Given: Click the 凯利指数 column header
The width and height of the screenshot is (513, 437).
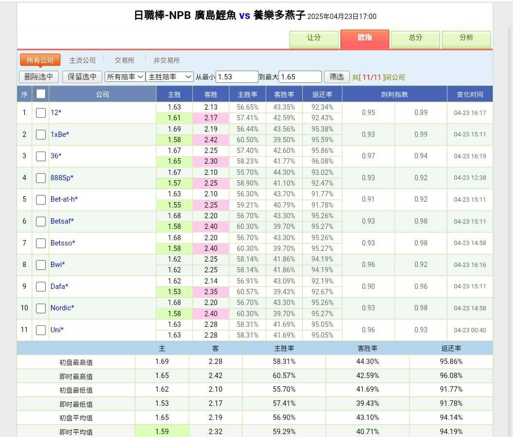Looking at the screenshot, I should [395, 95].
